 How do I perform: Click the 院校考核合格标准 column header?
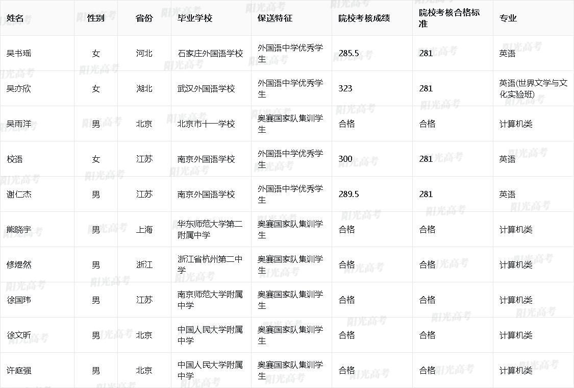pyautogui.click(x=450, y=18)
